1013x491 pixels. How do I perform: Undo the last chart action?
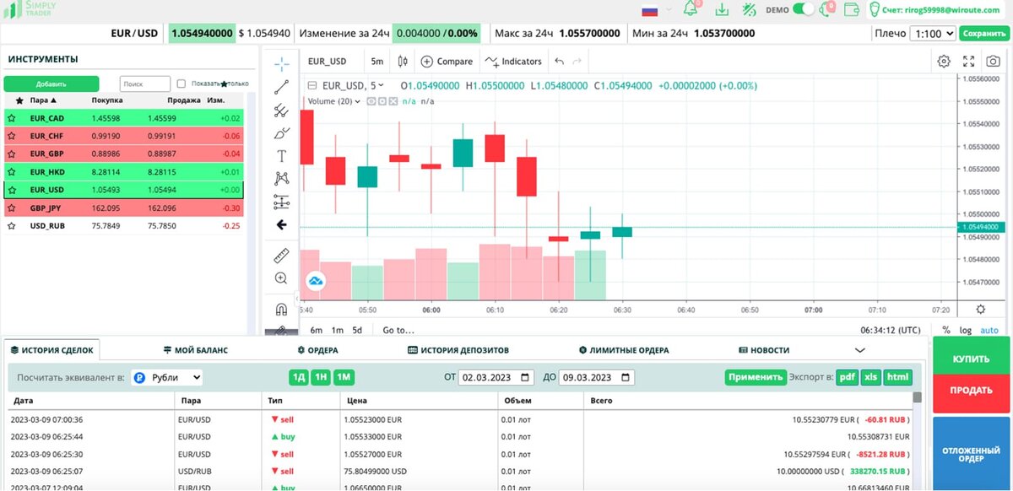pyautogui.click(x=559, y=62)
